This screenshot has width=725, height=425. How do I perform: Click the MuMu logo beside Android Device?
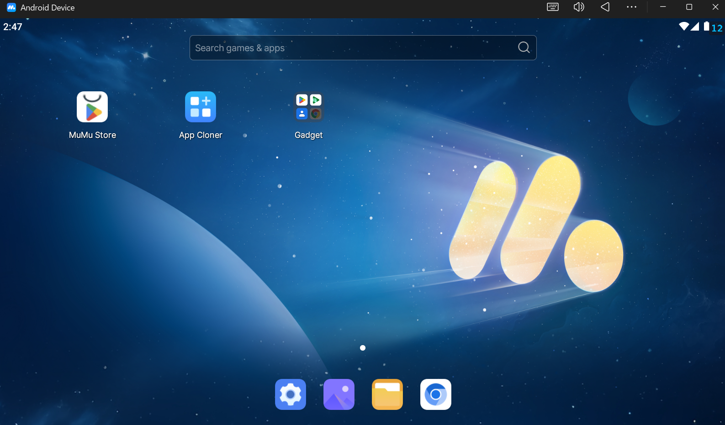pyautogui.click(x=11, y=7)
